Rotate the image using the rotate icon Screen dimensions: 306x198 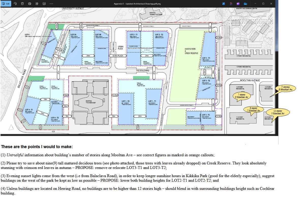tap(15, 4)
